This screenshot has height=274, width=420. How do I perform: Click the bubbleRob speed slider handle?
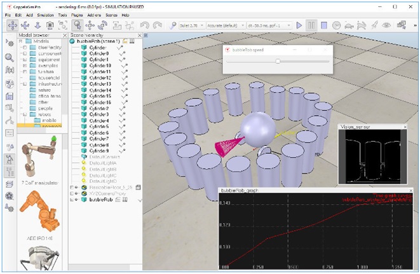278,61
